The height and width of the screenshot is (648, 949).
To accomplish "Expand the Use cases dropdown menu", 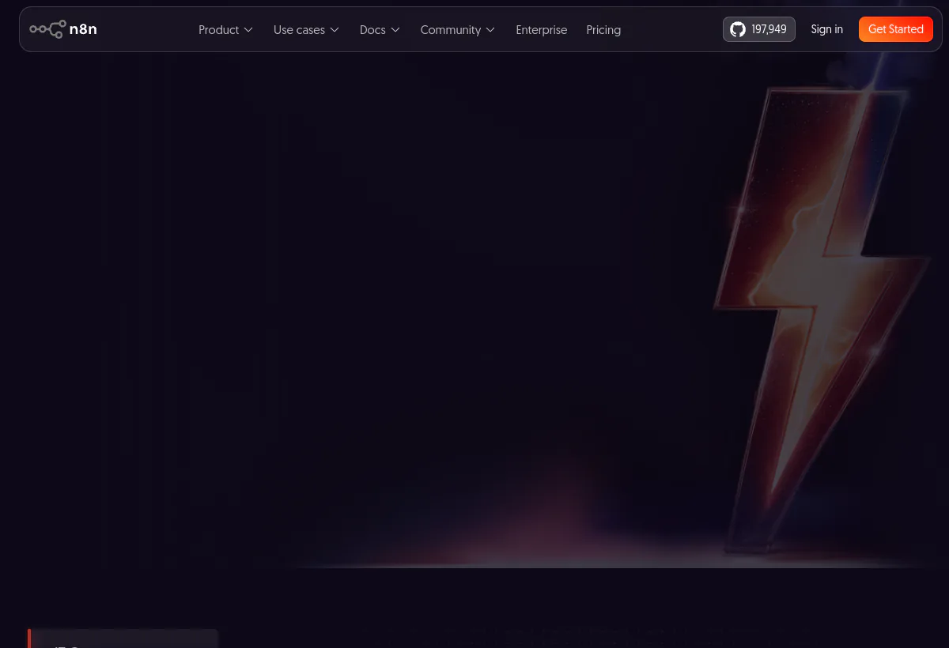I will pyautogui.click(x=306, y=29).
